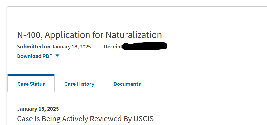Click the bold status date January 18, 2025
The width and height of the screenshot is (267, 125).
click(38, 109)
